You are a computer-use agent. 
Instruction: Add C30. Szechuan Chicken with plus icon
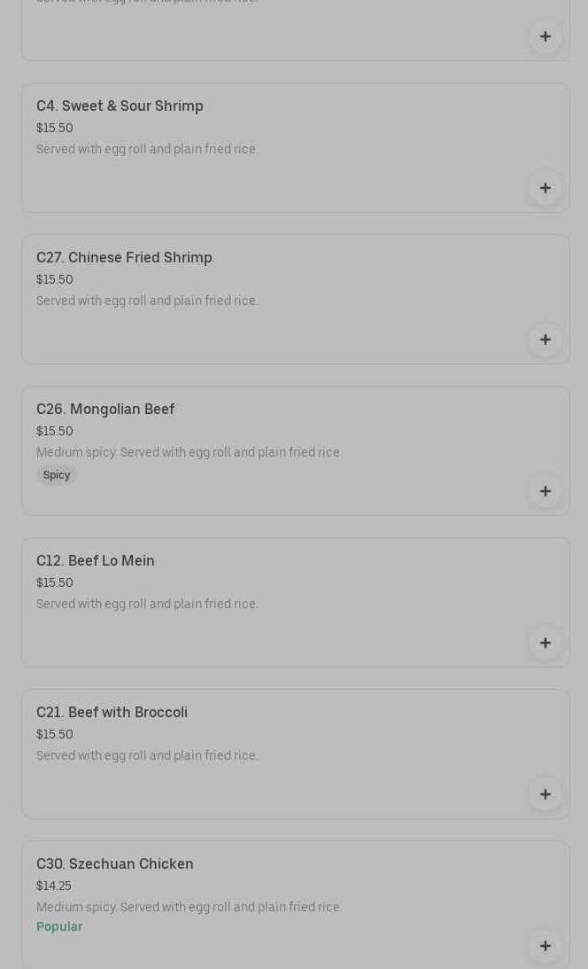[x=545, y=946]
